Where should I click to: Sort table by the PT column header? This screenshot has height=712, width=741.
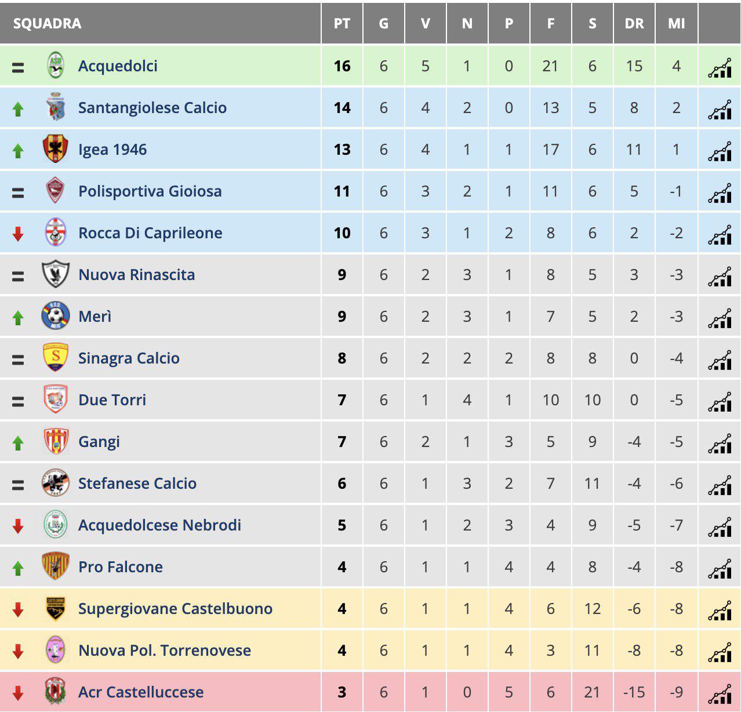pos(342,23)
